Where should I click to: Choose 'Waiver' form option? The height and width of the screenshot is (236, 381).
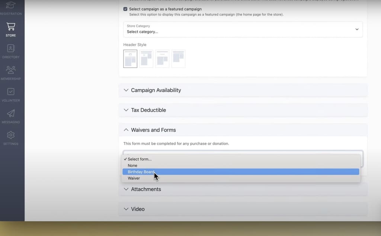click(x=241, y=178)
